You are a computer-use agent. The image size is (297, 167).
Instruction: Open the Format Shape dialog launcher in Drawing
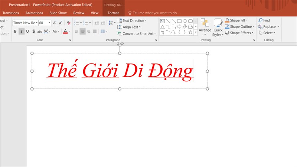[x=254, y=40]
